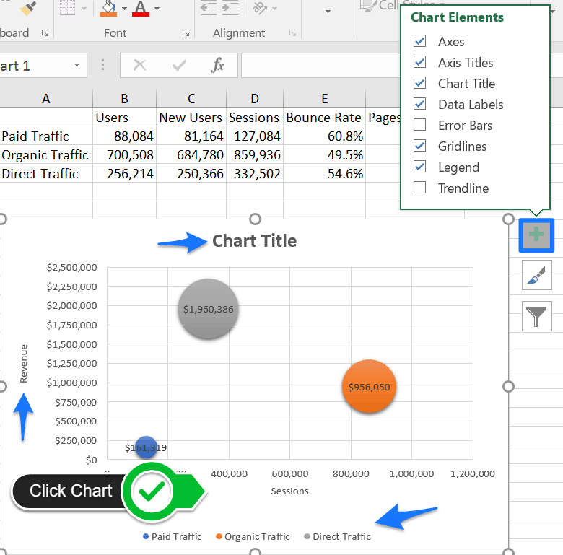
Task: Uncheck the Gridlines checkbox
Action: [420, 146]
